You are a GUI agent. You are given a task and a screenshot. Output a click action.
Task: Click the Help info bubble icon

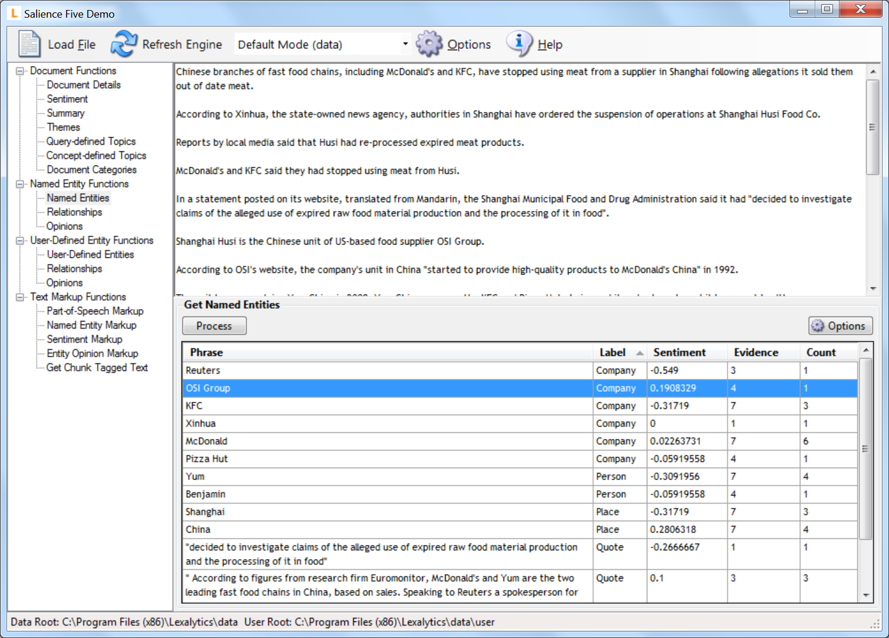click(x=519, y=44)
